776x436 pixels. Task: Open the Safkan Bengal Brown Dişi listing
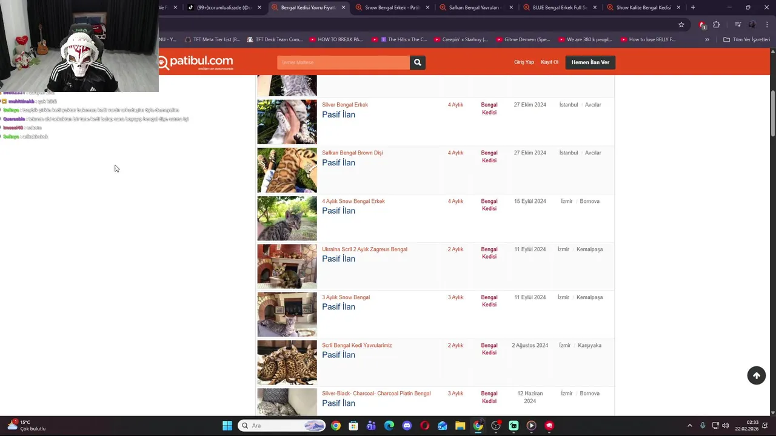coord(352,153)
